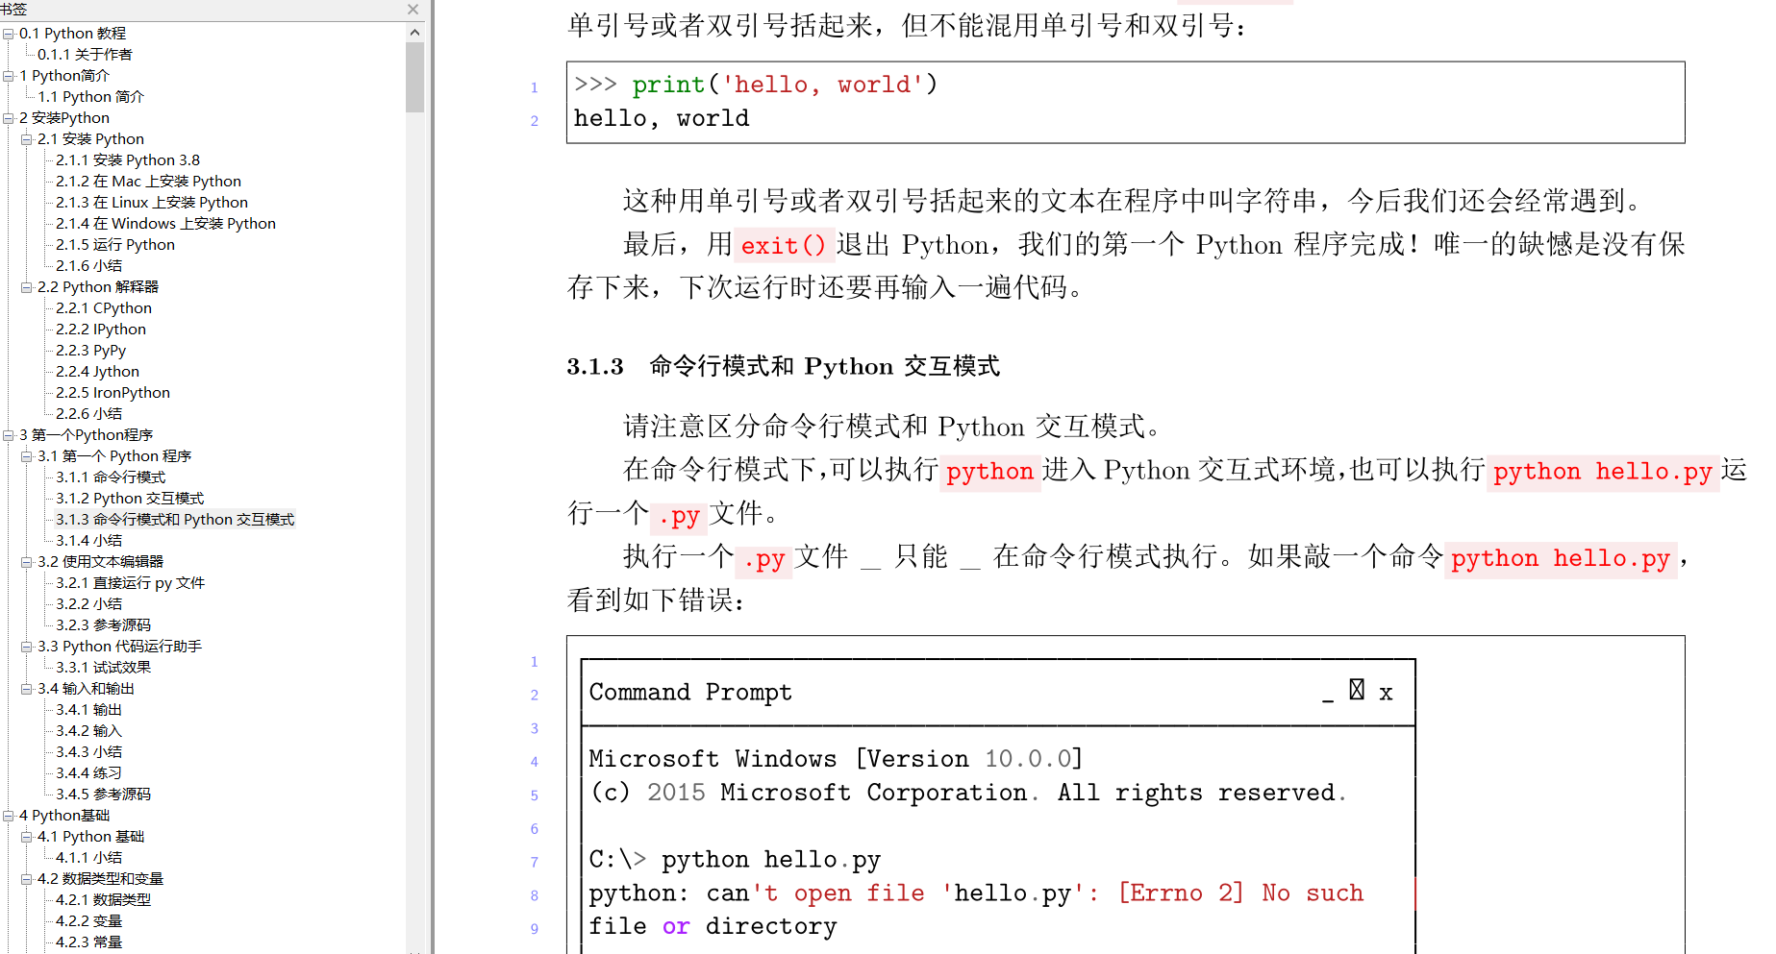Open "3.2.1 直接运行 py 文件"
The image size is (1776, 954).
point(132,582)
